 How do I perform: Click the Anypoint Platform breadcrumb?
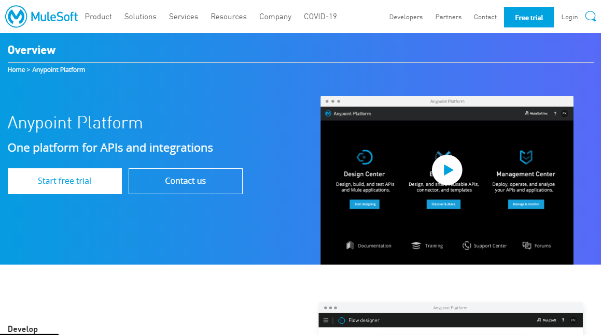click(x=59, y=70)
